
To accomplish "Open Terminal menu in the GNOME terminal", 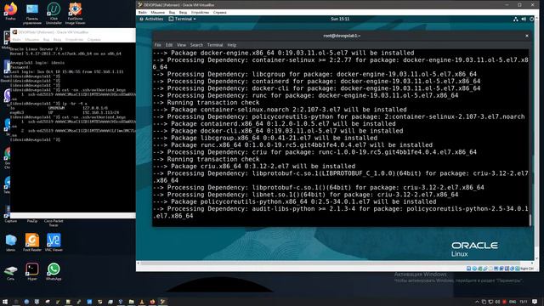I will 215,45.
